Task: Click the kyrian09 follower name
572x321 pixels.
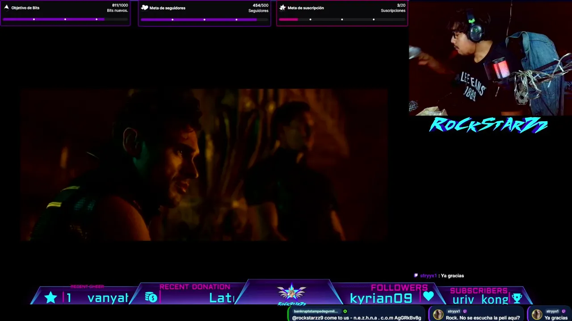Action: (381, 298)
